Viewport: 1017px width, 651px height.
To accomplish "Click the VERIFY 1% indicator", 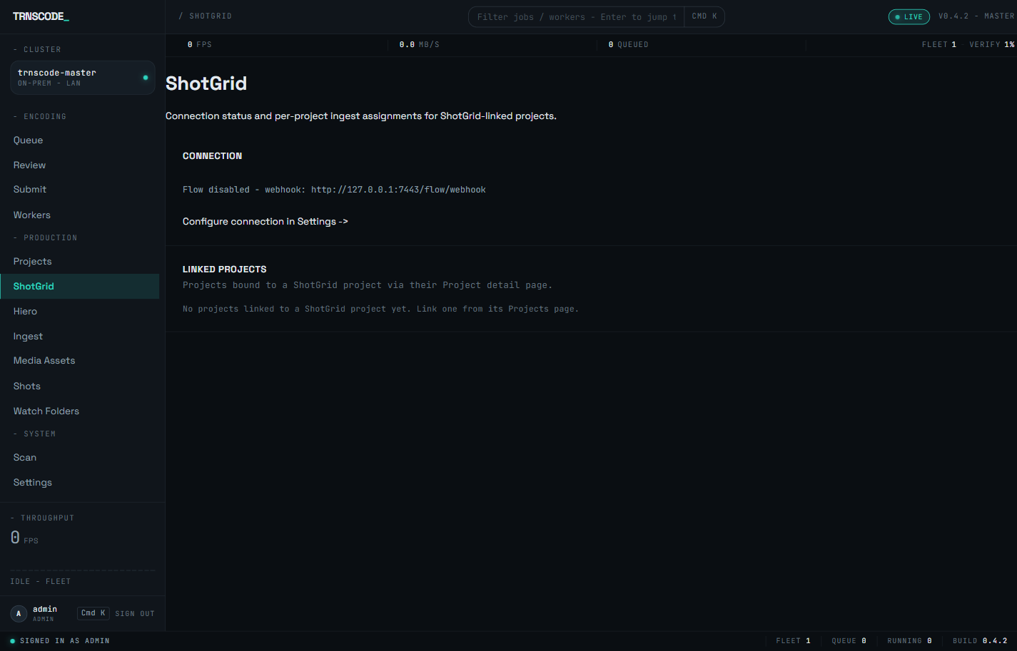I will [x=992, y=45].
